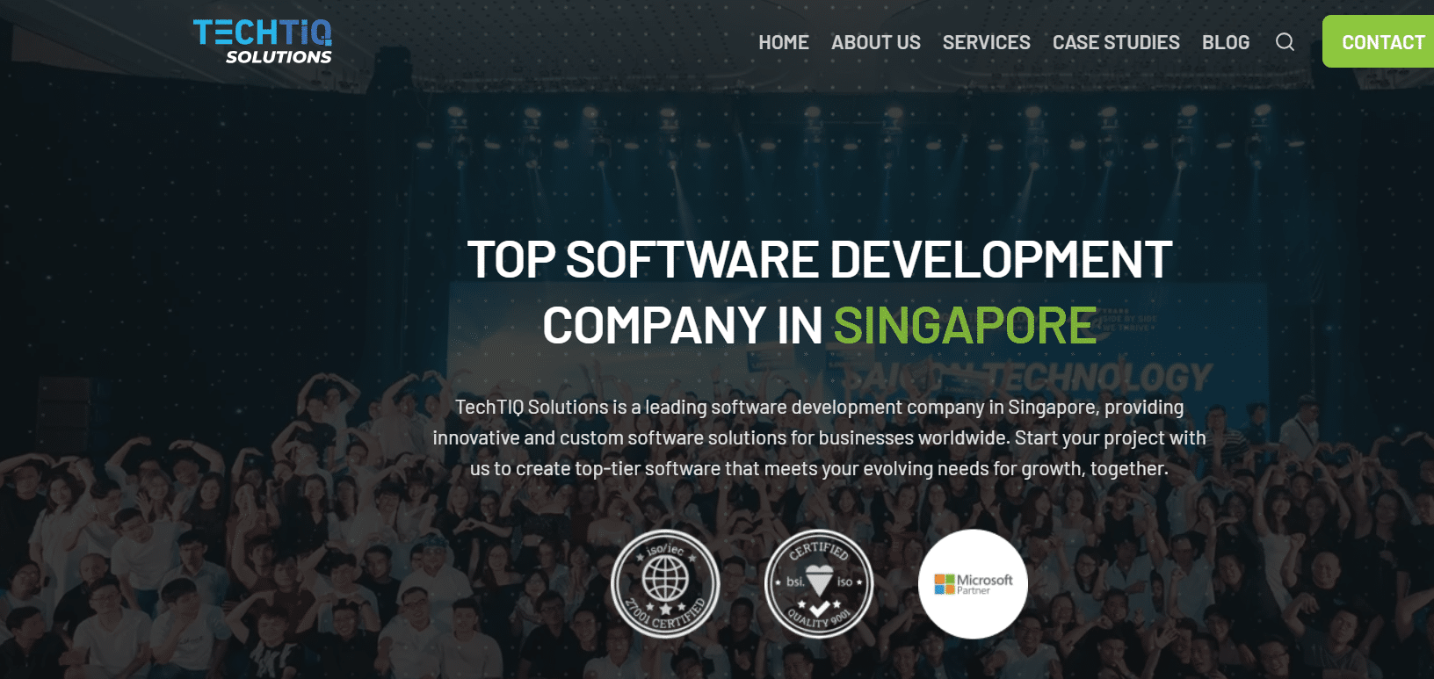
Task: Click the BSI ISO 9001 quality badge
Action: pyautogui.click(x=819, y=584)
